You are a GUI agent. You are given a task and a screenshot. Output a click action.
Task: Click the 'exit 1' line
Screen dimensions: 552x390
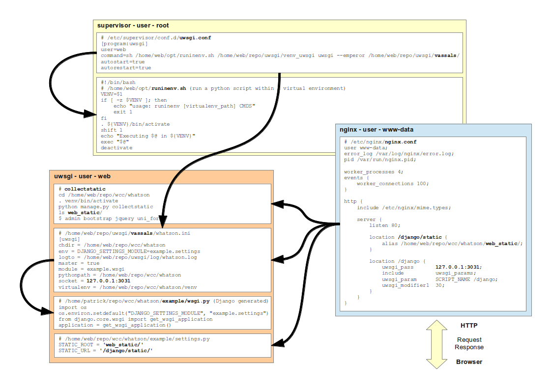[x=122, y=112]
